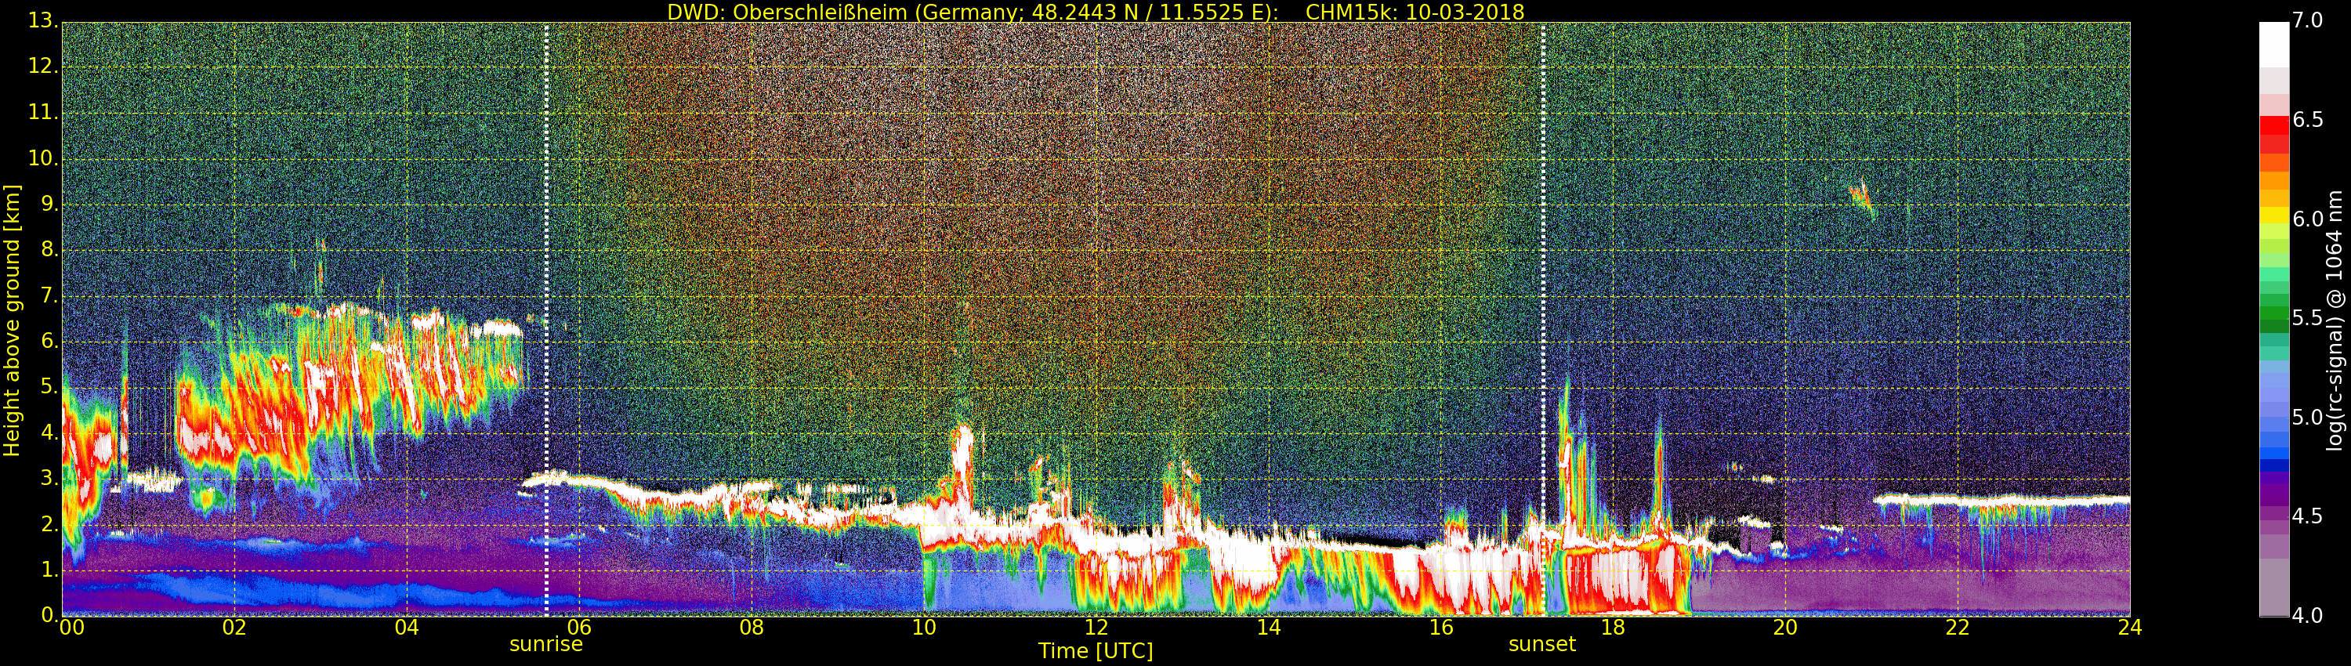Click the '12.' height tick label

(42, 67)
